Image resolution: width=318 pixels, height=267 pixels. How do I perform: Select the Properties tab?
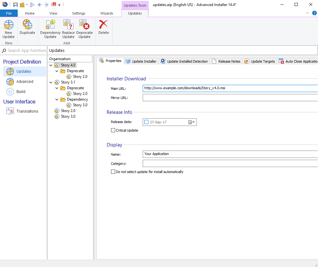pyautogui.click(x=110, y=61)
